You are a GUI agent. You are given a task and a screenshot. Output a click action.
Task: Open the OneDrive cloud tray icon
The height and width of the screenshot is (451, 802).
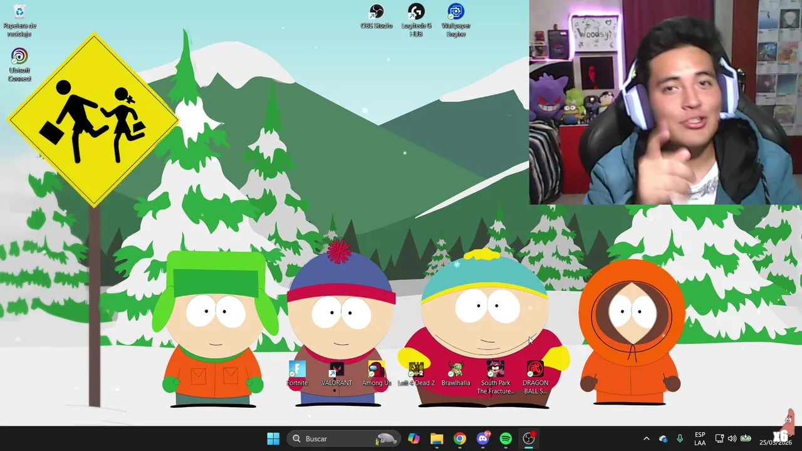pos(664,438)
